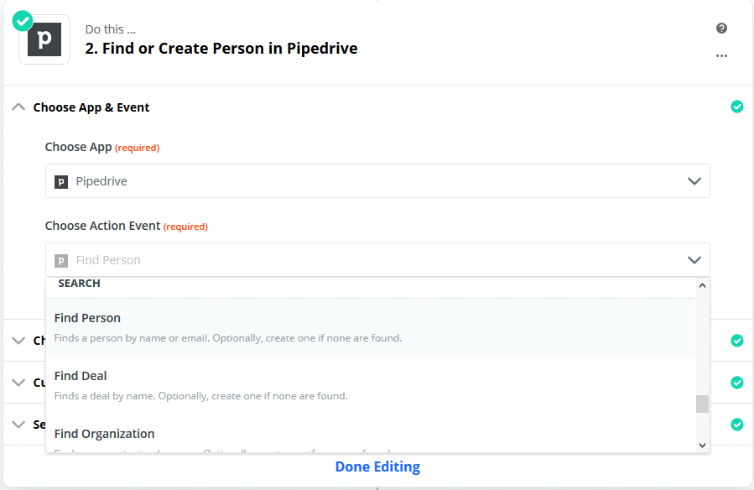Click green checkmark on the 'Cu' section row
This screenshot has height=490, width=754.
[736, 383]
